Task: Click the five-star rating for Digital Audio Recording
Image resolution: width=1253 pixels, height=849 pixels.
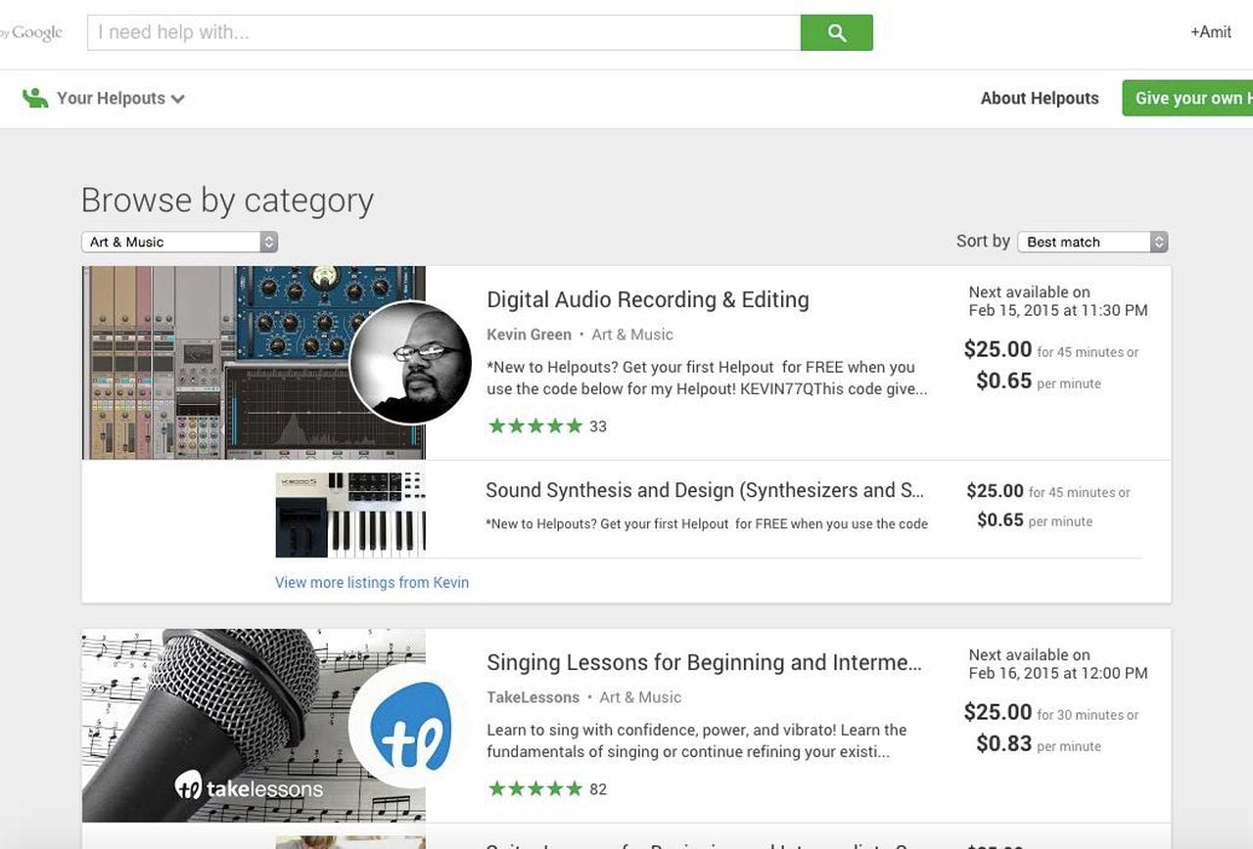Action: [x=535, y=425]
